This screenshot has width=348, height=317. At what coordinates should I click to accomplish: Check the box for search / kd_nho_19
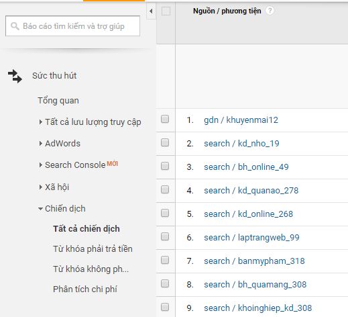point(165,142)
